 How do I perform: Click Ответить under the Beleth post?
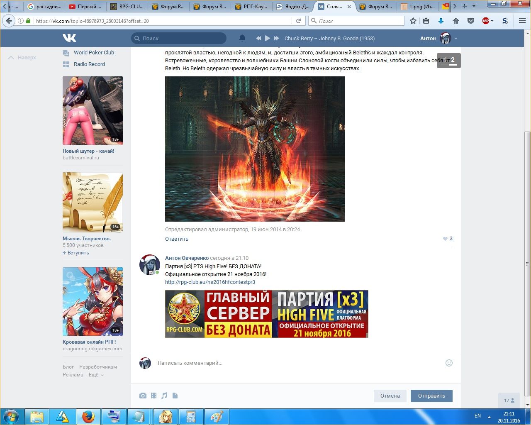(177, 239)
